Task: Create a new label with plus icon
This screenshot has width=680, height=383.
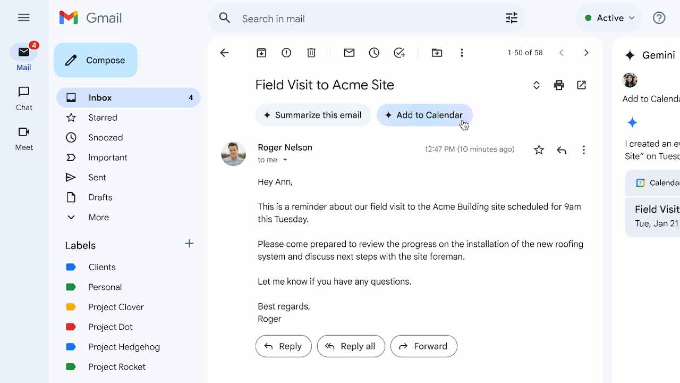Action: tap(189, 244)
